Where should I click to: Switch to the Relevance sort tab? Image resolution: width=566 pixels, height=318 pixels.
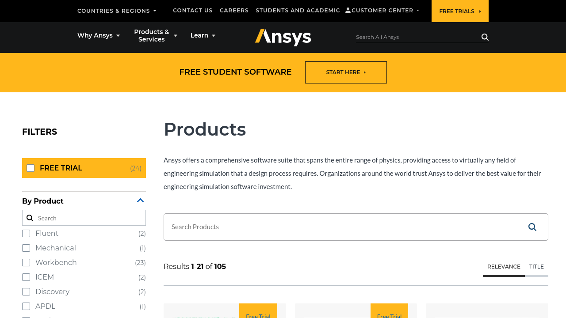click(504, 267)
